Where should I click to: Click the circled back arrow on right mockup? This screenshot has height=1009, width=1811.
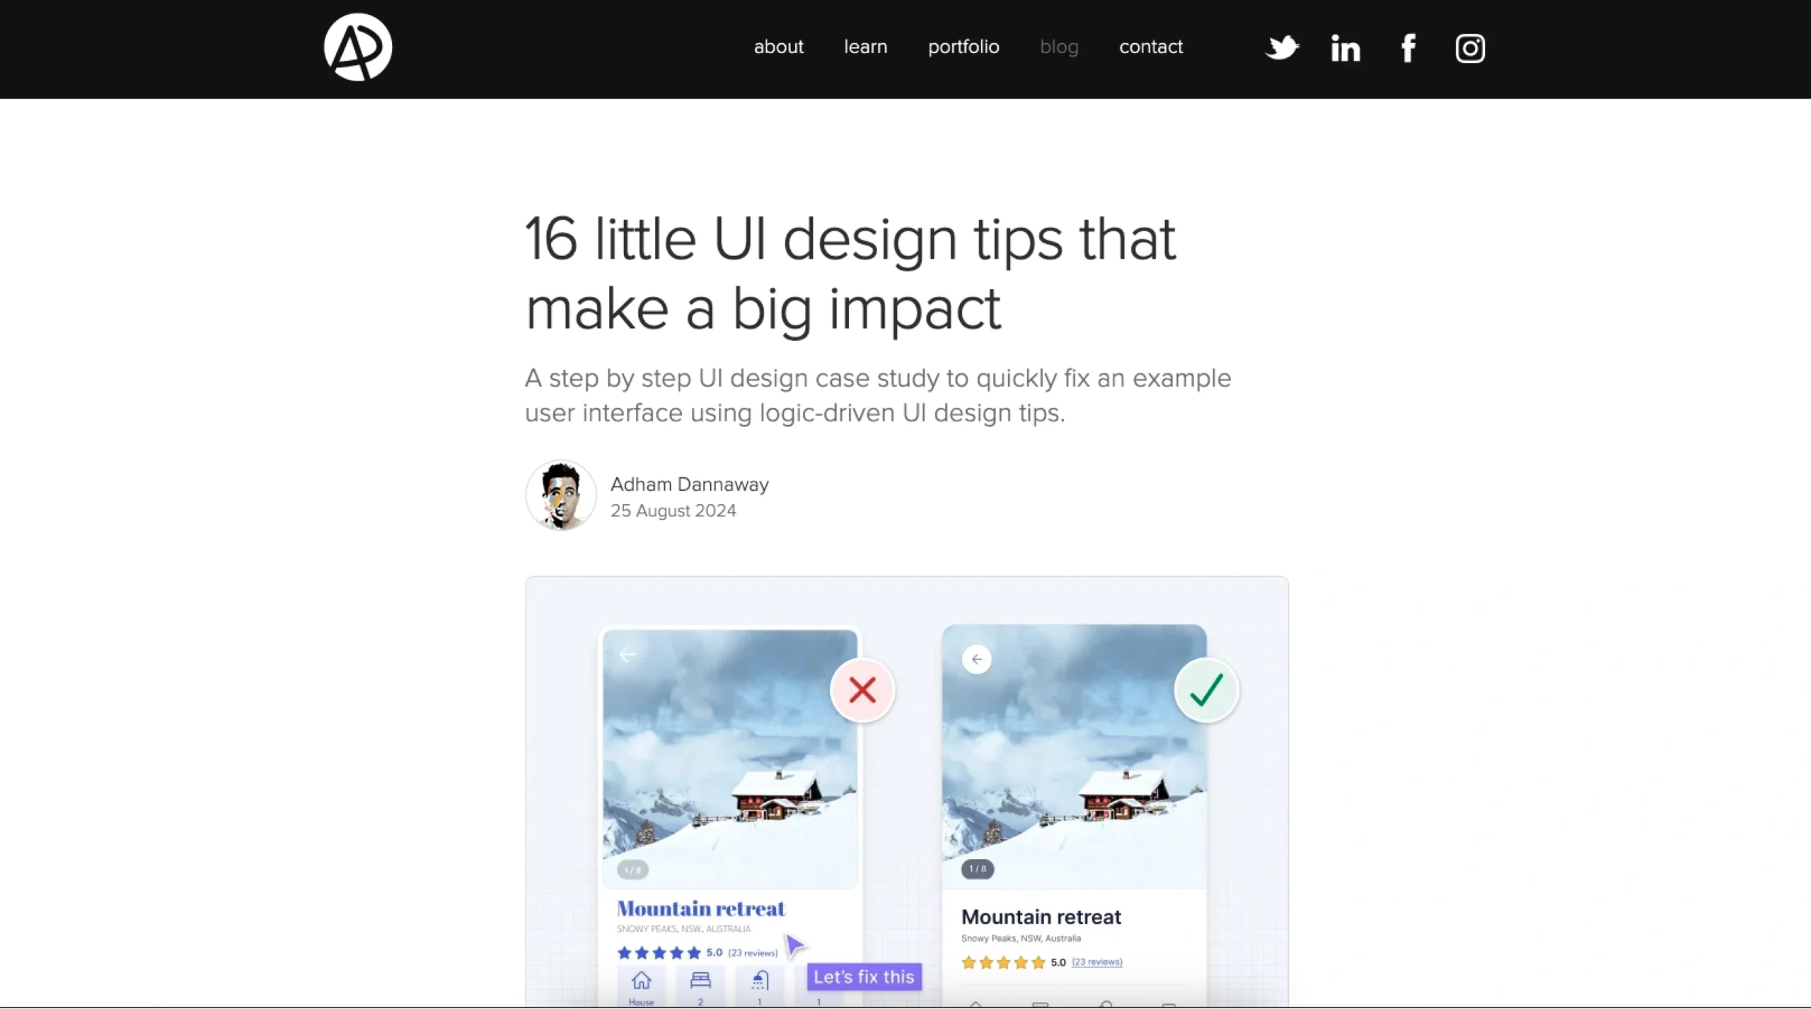pyautogui.click(x=977, y=659)
